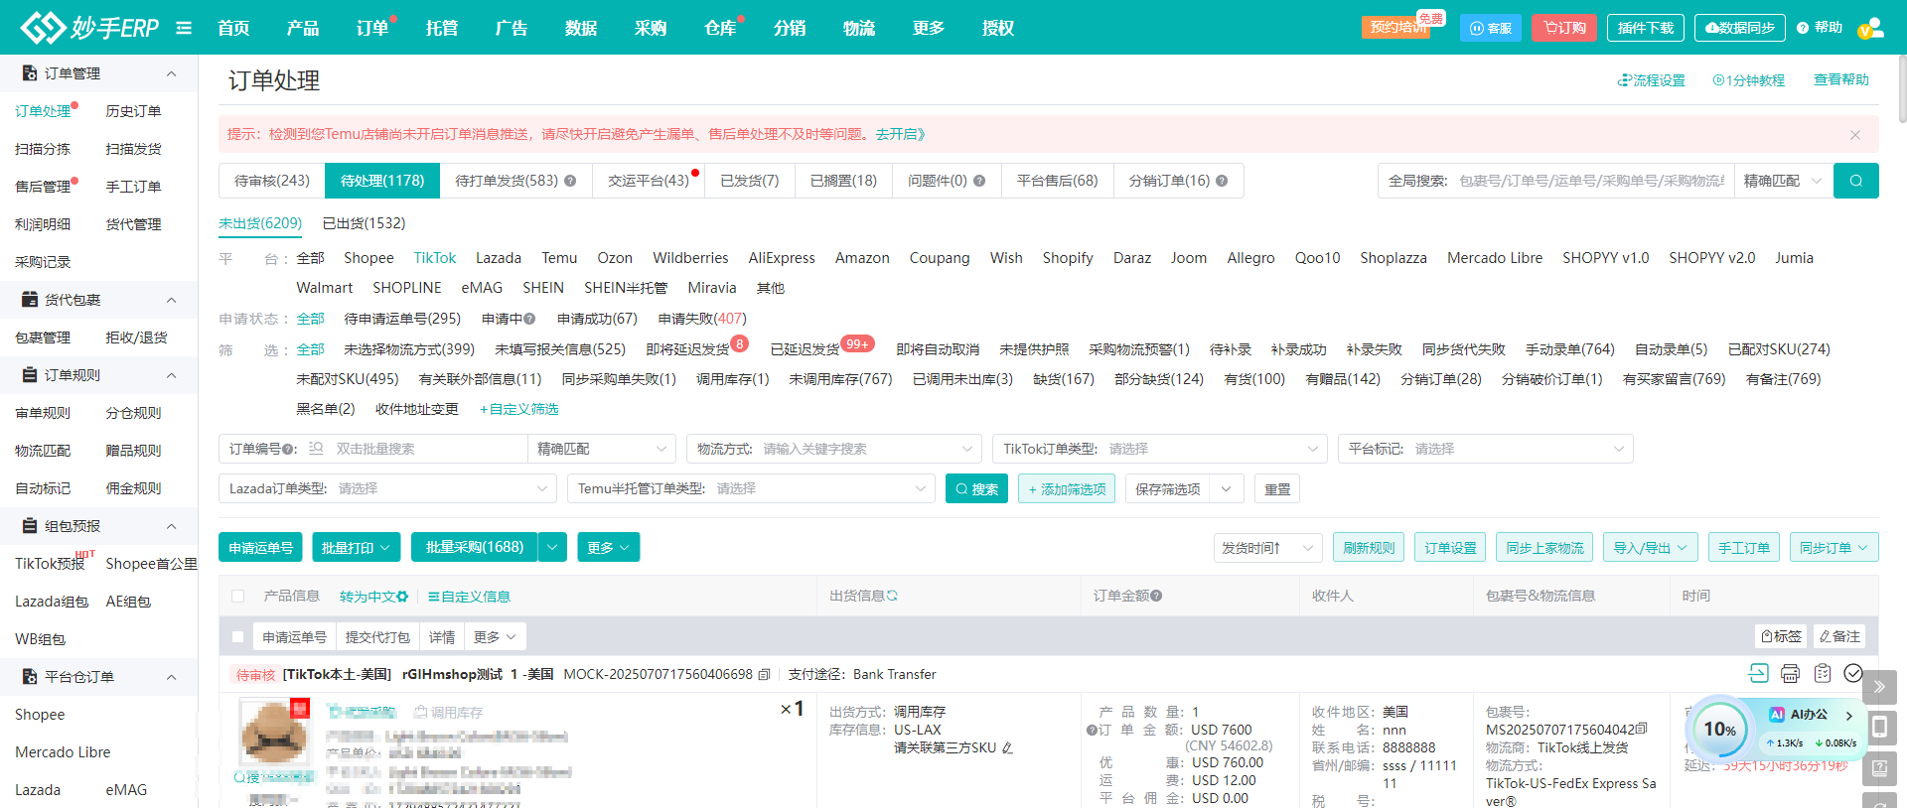Collapse the 订单管理 sidebar section
1907x808 pixels.
coord(171,73)
